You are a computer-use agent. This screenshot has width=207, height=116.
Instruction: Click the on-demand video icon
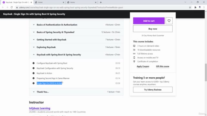(134, 46)
